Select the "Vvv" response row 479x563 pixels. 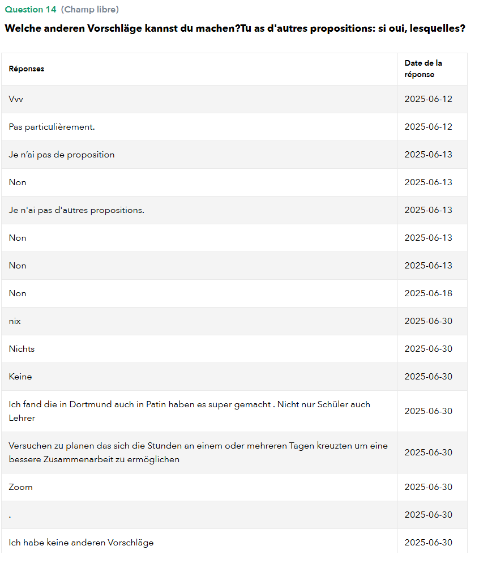tap(16, 99)
